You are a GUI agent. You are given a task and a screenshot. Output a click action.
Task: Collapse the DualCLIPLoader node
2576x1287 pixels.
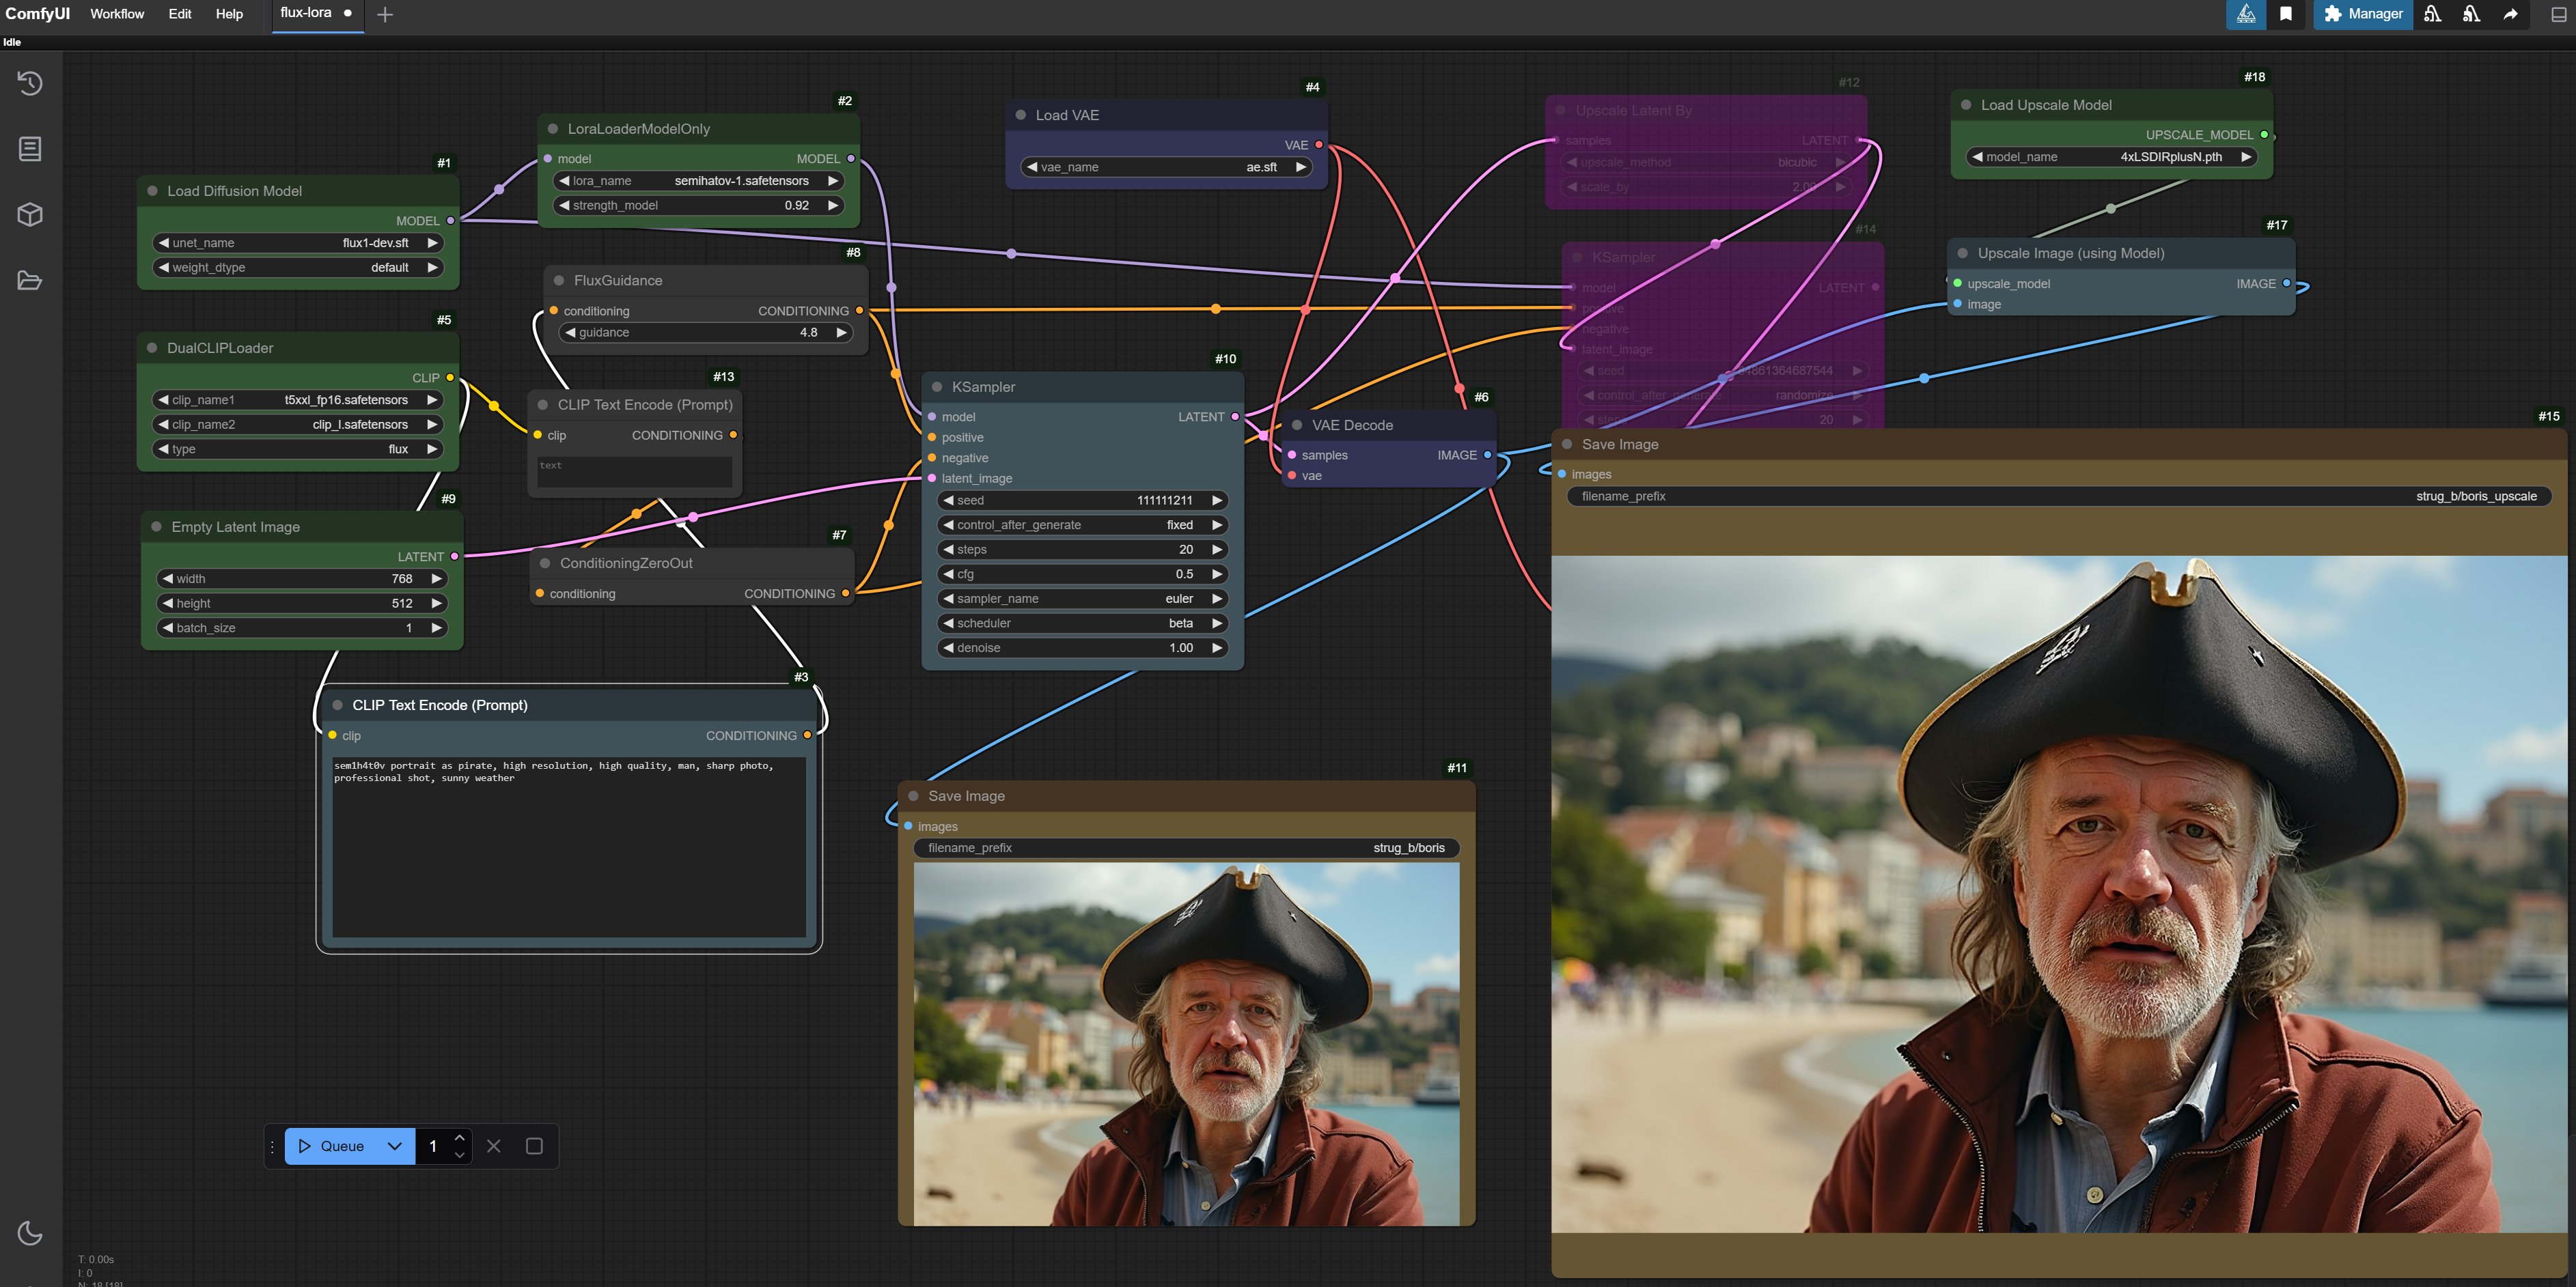(x=153, y=348)
